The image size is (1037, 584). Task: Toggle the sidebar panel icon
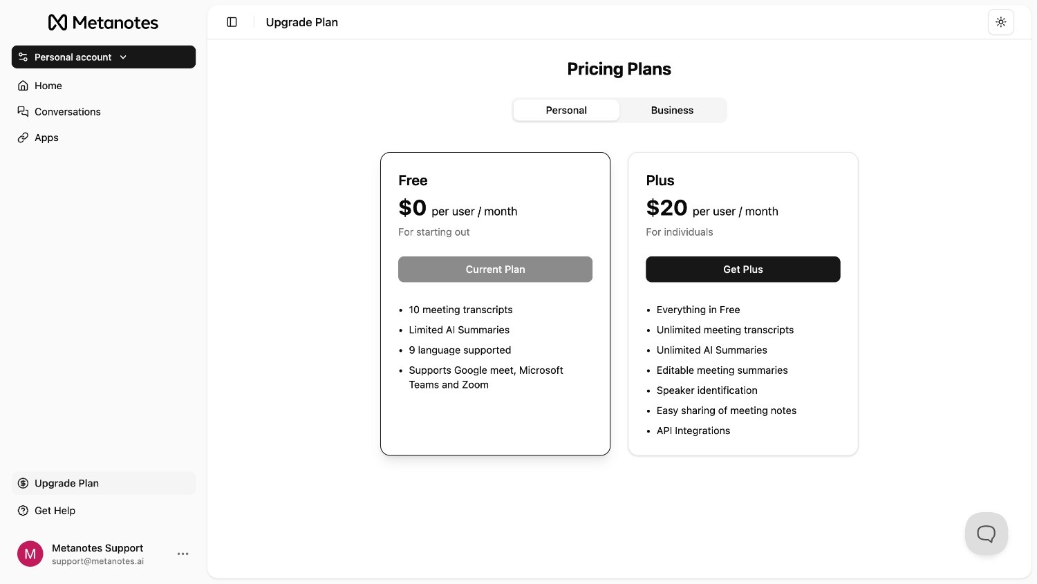(232, 22)
